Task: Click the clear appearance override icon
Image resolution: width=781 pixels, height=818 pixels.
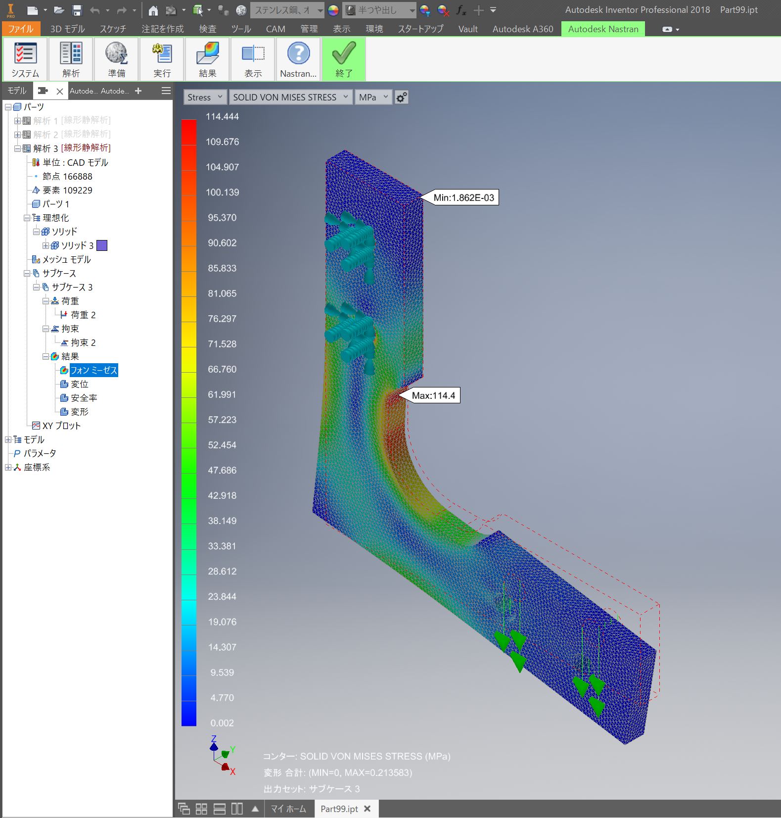Action: tap(443, 10)
